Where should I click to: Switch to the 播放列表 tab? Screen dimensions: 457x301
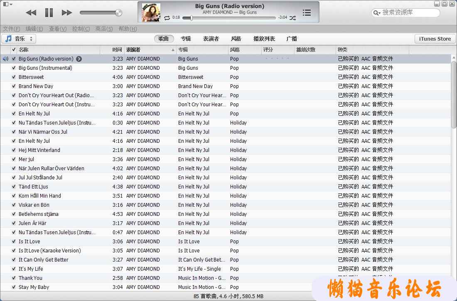pyautogui.click(x=264, y=39)
